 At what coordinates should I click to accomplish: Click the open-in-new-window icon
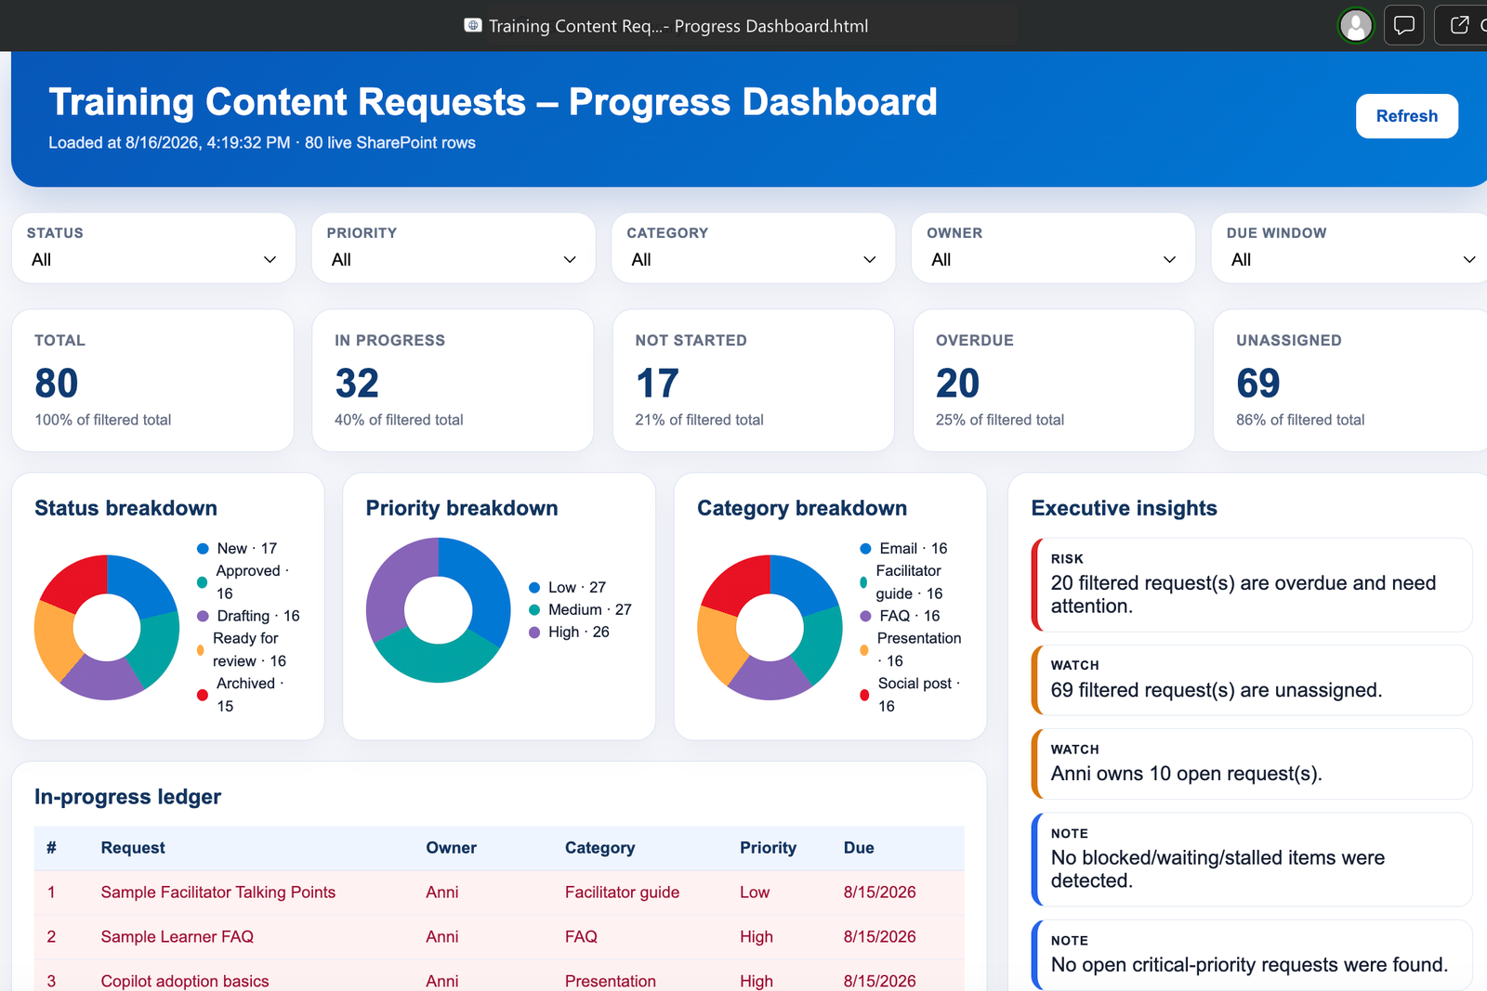(x=1460, y=25)
